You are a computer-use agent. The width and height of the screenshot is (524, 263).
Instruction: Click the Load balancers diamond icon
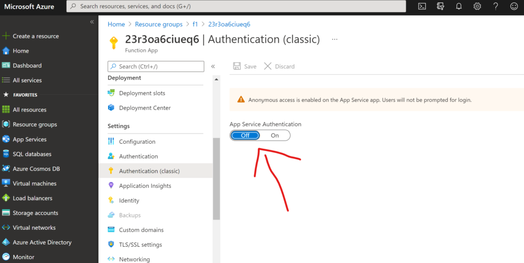[x=6, y=198]
